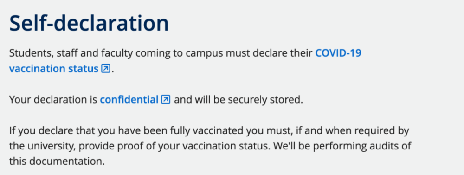This screenshot has width=464, height=175.
Task: Click the words 'this documentation'
Action: 57,162
